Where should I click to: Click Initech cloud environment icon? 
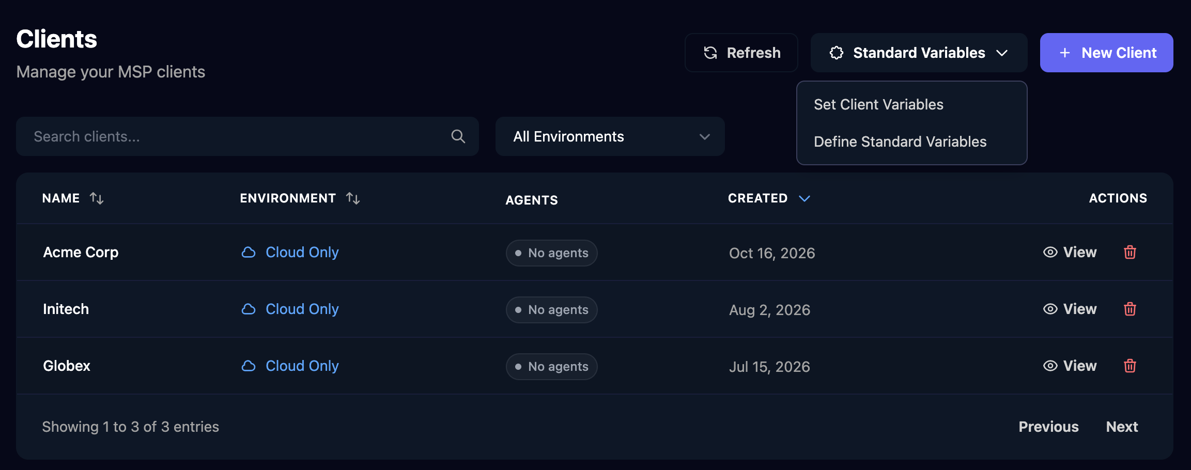249,309
